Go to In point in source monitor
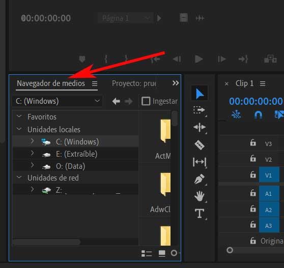The image size is (284, 268). pyautogui.click(x=155, y=59)
